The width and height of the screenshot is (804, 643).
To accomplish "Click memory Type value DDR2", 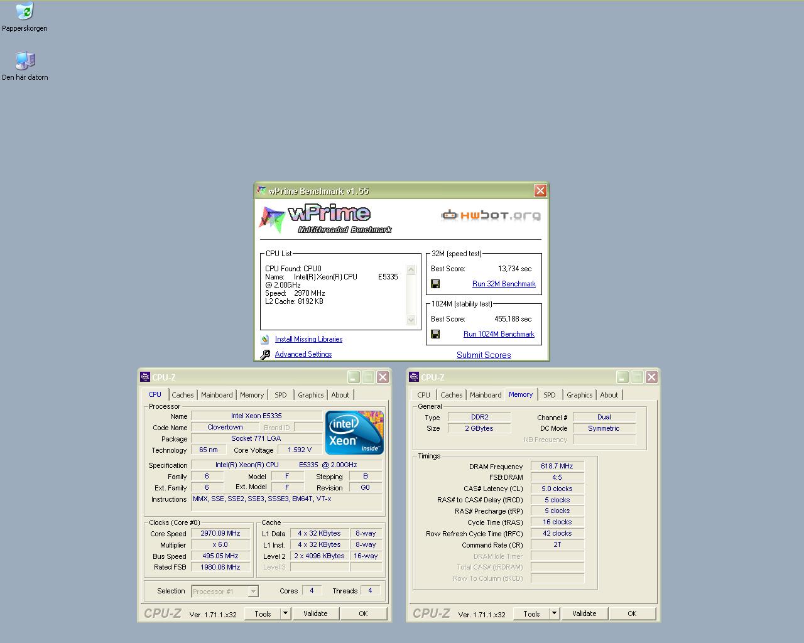I will (x=479, y=417).
